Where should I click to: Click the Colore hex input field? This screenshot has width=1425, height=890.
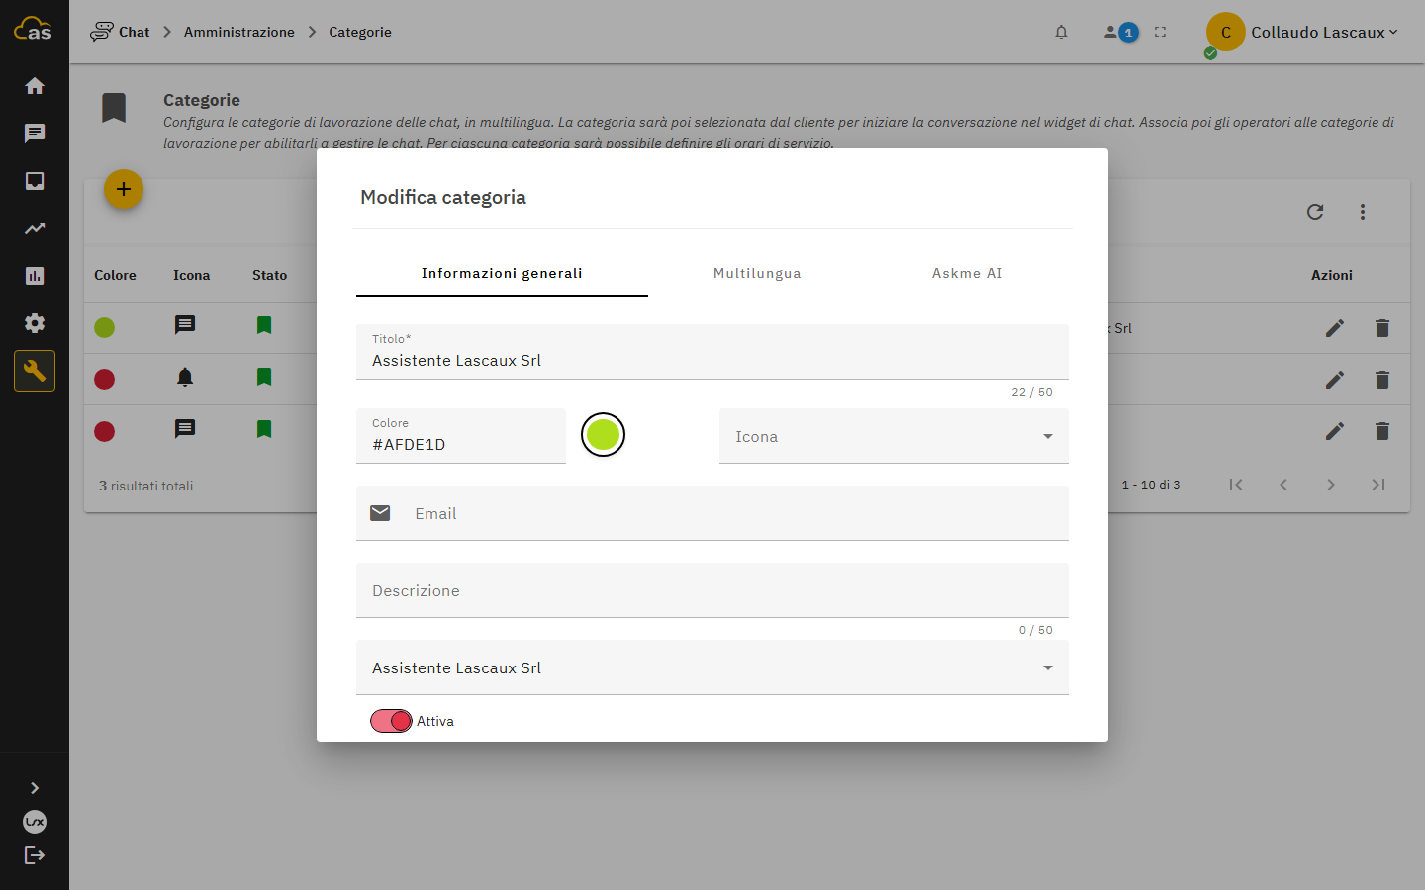point(461,436)
